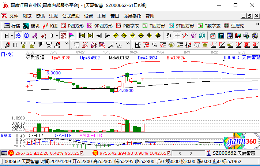Expand the top toolbar overflow chevron

click(257, 24)
